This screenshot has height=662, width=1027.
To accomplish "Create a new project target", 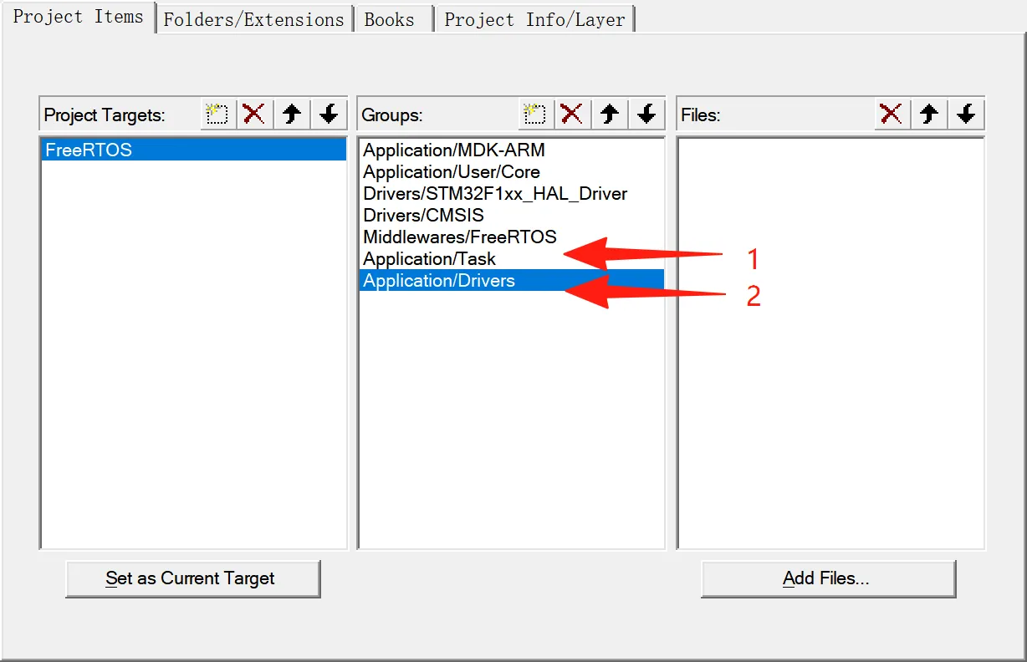I will (x=217, y=115).
